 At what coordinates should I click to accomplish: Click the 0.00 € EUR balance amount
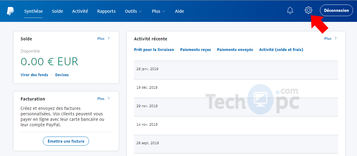[x=50, y=61]
